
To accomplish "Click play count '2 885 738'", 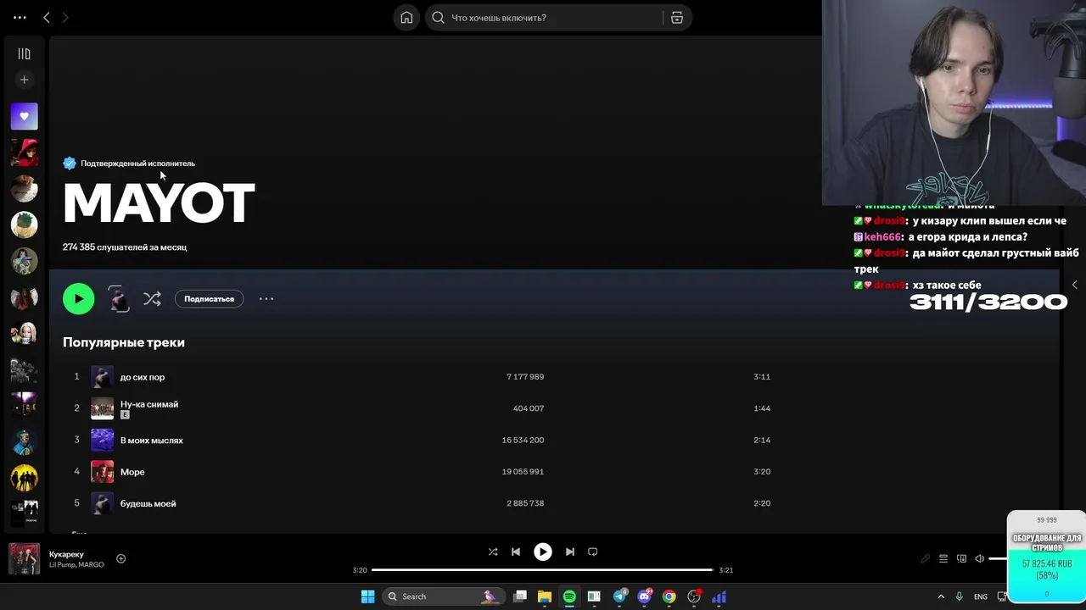I will (x=525, y=503).
